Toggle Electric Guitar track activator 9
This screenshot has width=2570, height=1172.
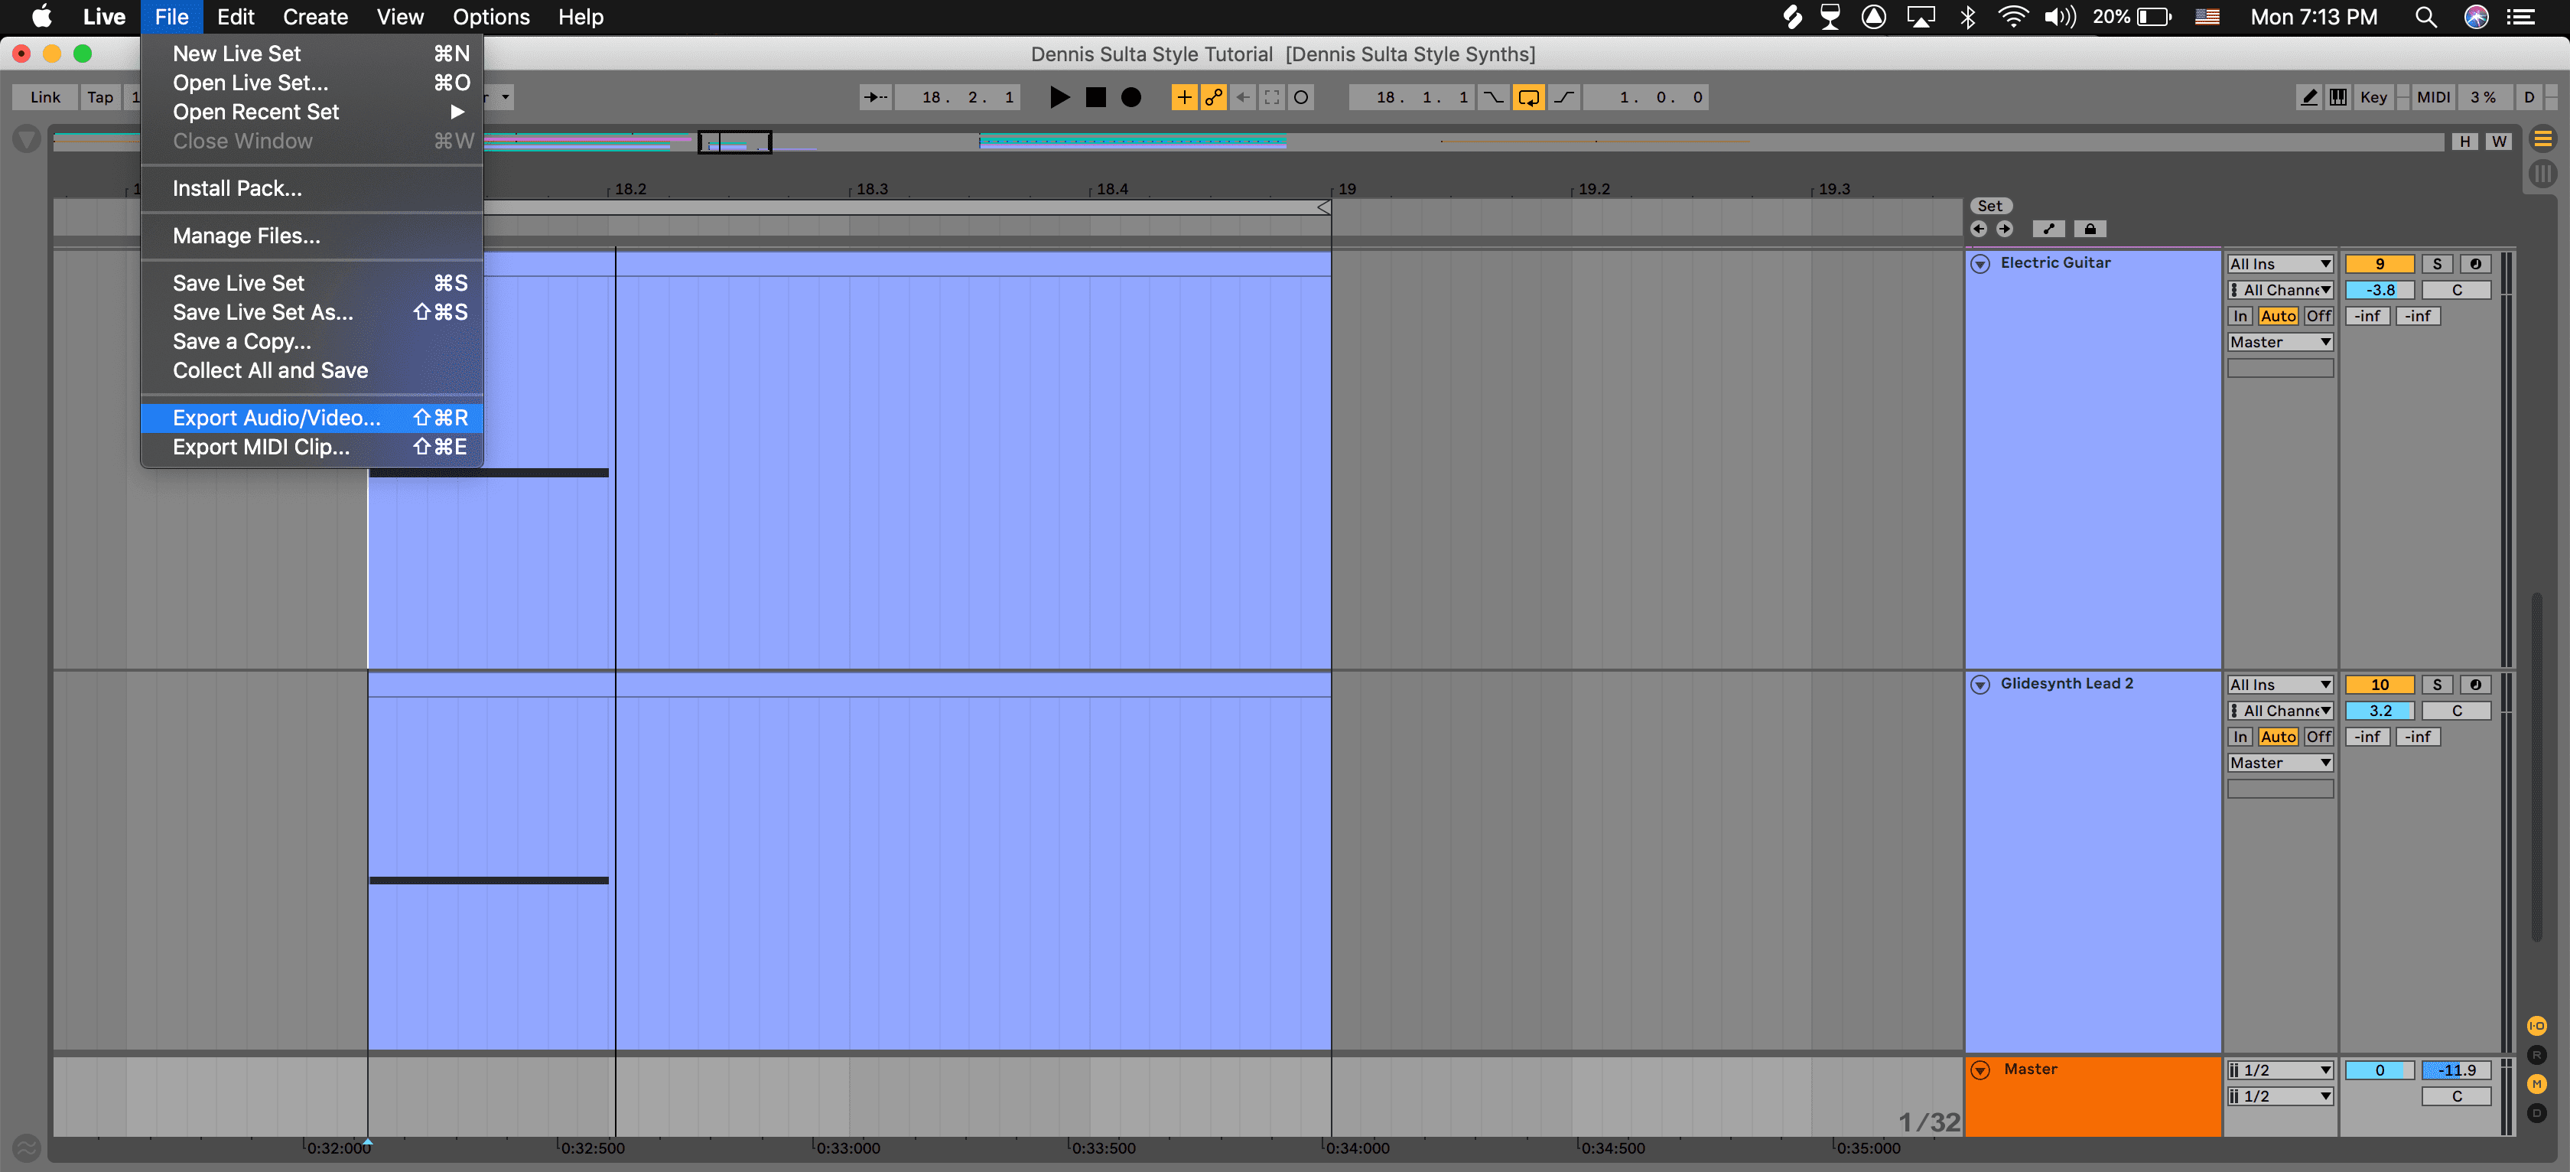click(x=2380, y=263)
